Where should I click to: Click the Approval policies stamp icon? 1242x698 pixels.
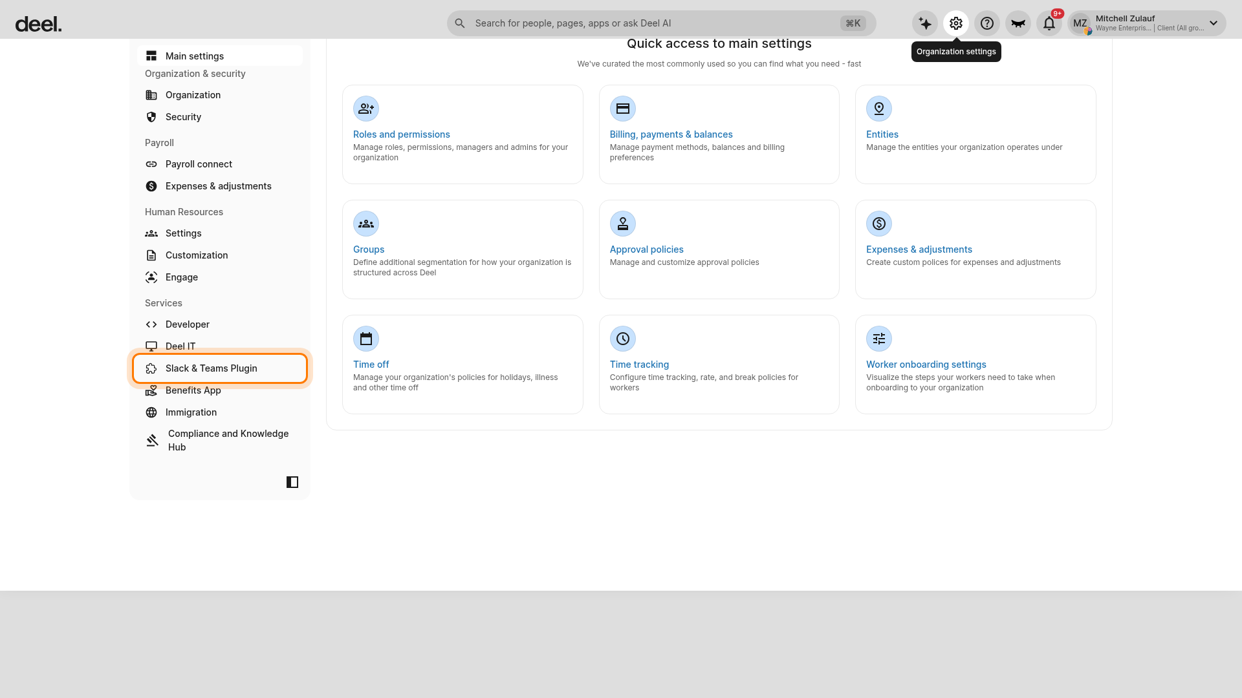point(623,224)
